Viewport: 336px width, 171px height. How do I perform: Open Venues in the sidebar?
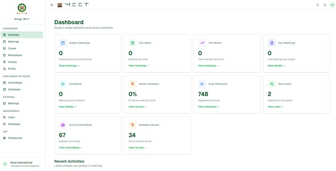point(22,62)
